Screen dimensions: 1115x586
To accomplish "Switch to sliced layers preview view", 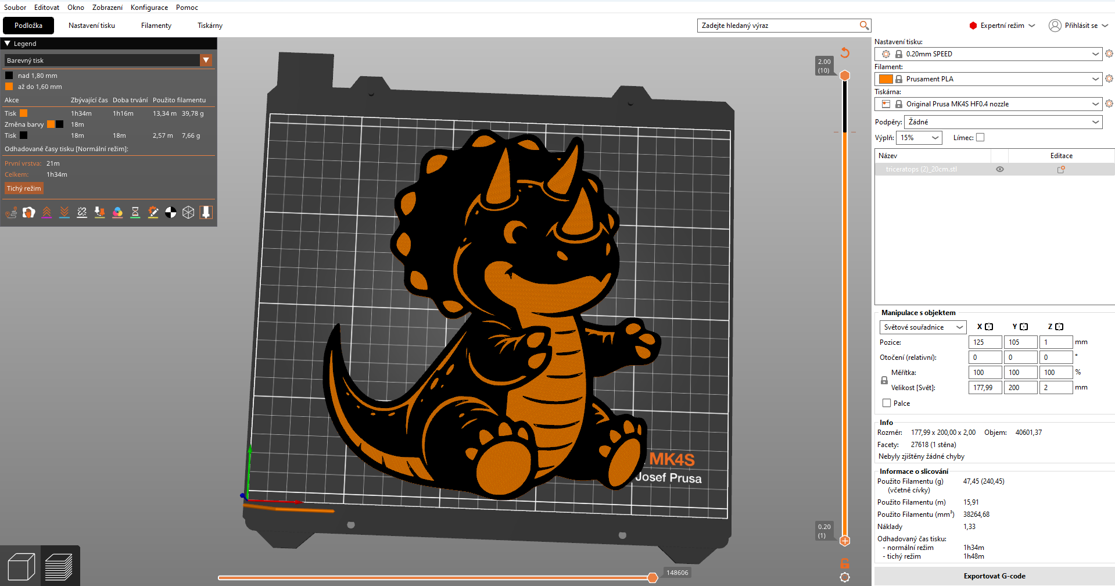I will coord(59,566).
